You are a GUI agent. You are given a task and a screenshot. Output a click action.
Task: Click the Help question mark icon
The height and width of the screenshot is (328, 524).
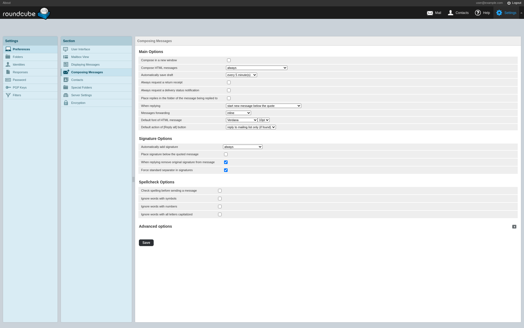pos(478,13)
